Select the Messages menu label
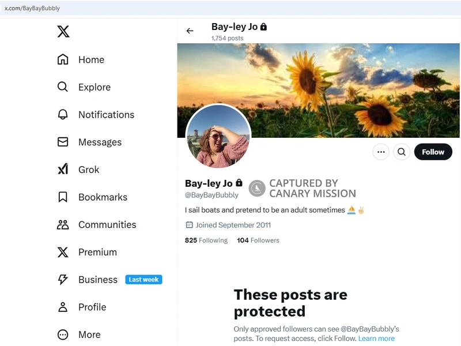The height and width of the screenshot is (346, 461). 100,142
